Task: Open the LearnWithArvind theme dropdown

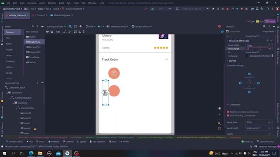Action: pos(117,27)
